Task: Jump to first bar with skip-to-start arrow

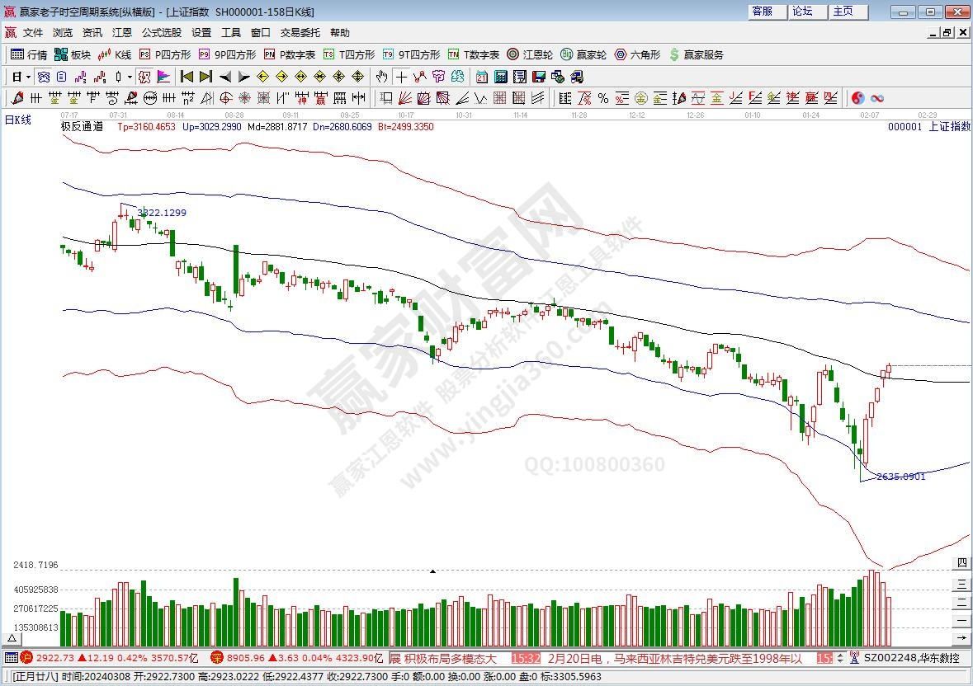Action: 187,77
